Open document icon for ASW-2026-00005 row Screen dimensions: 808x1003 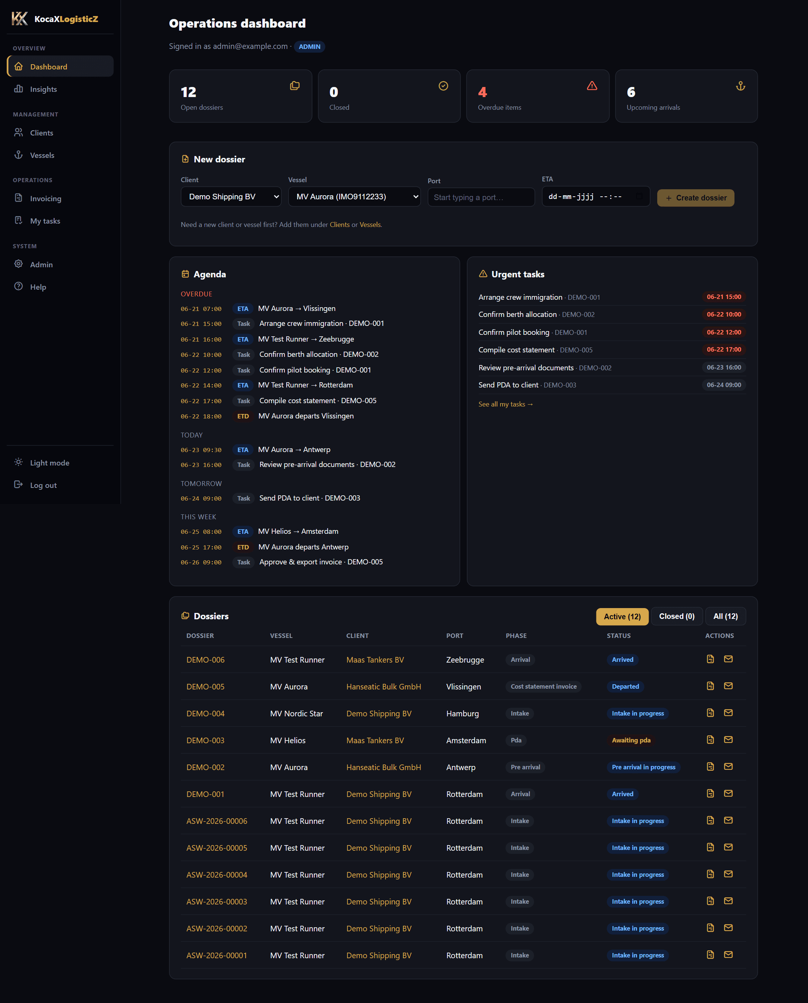pyautogui.click(x=710, y=848)
